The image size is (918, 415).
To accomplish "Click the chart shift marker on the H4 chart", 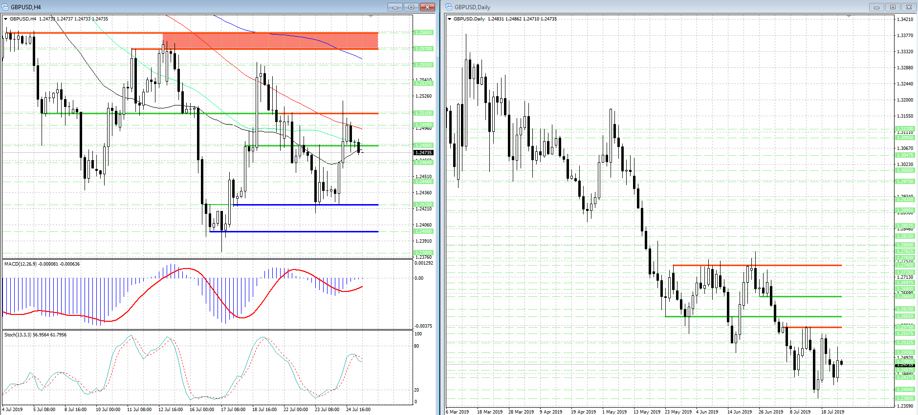I will click(371, 17).
